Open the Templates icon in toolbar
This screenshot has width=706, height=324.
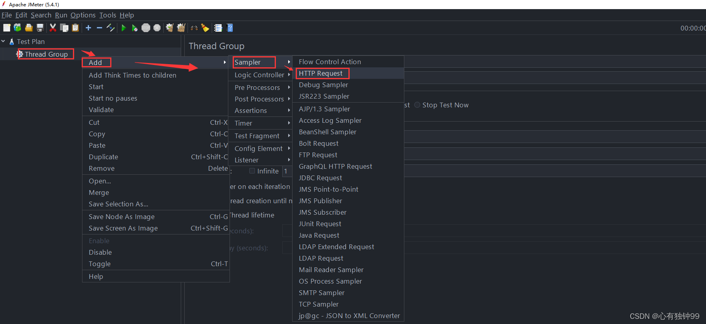pyautogui.click(x=17, y=28)
